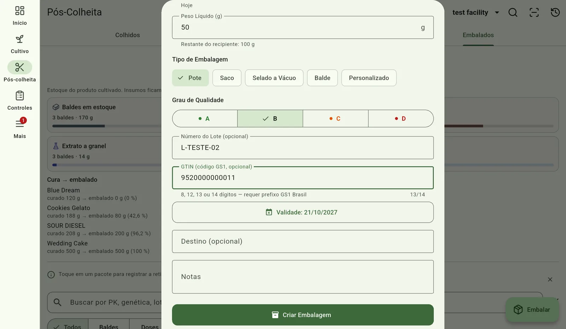Click into the Notas text area
The height and width of the screenshot is (329, 566).
pos(303,277)
